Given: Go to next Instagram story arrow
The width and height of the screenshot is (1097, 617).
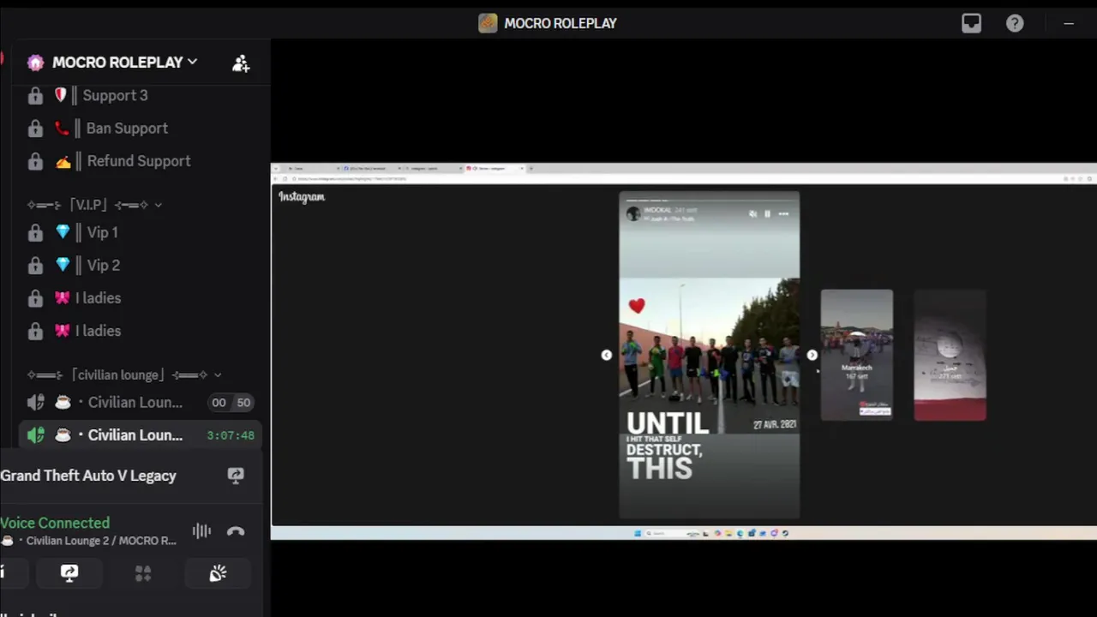Looking at the screenshot, I should tap(812, 355).
